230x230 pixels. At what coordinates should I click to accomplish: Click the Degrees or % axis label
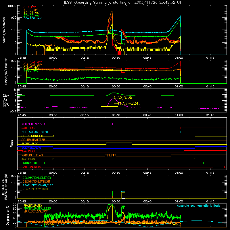click(x=7, y=215)
